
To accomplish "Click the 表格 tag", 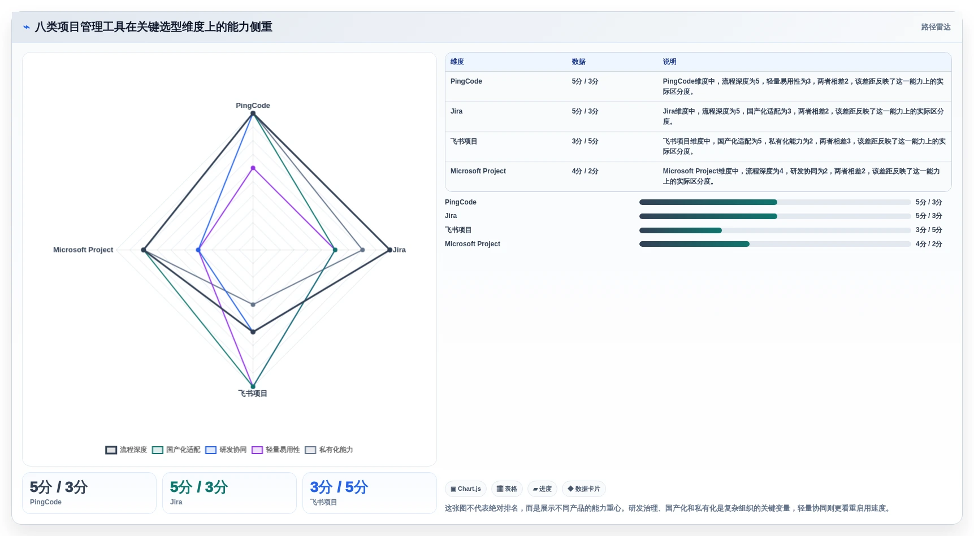I will (x=507, y=489).
